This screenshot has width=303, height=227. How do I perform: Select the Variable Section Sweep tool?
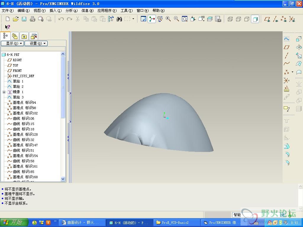point(299,55)
